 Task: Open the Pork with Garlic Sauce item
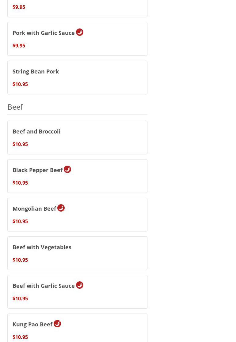tap(44, 33)
